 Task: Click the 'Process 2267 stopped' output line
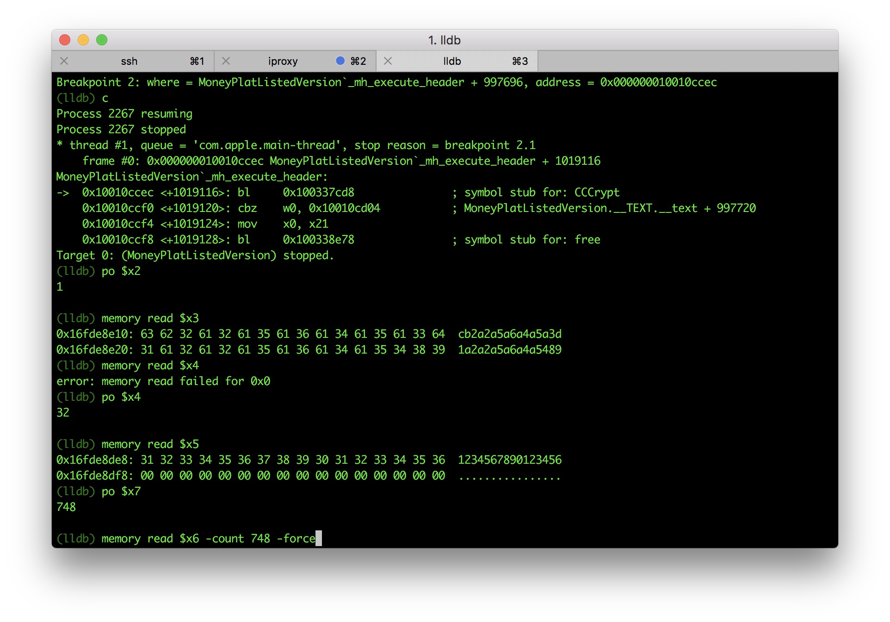pos(121,130)
